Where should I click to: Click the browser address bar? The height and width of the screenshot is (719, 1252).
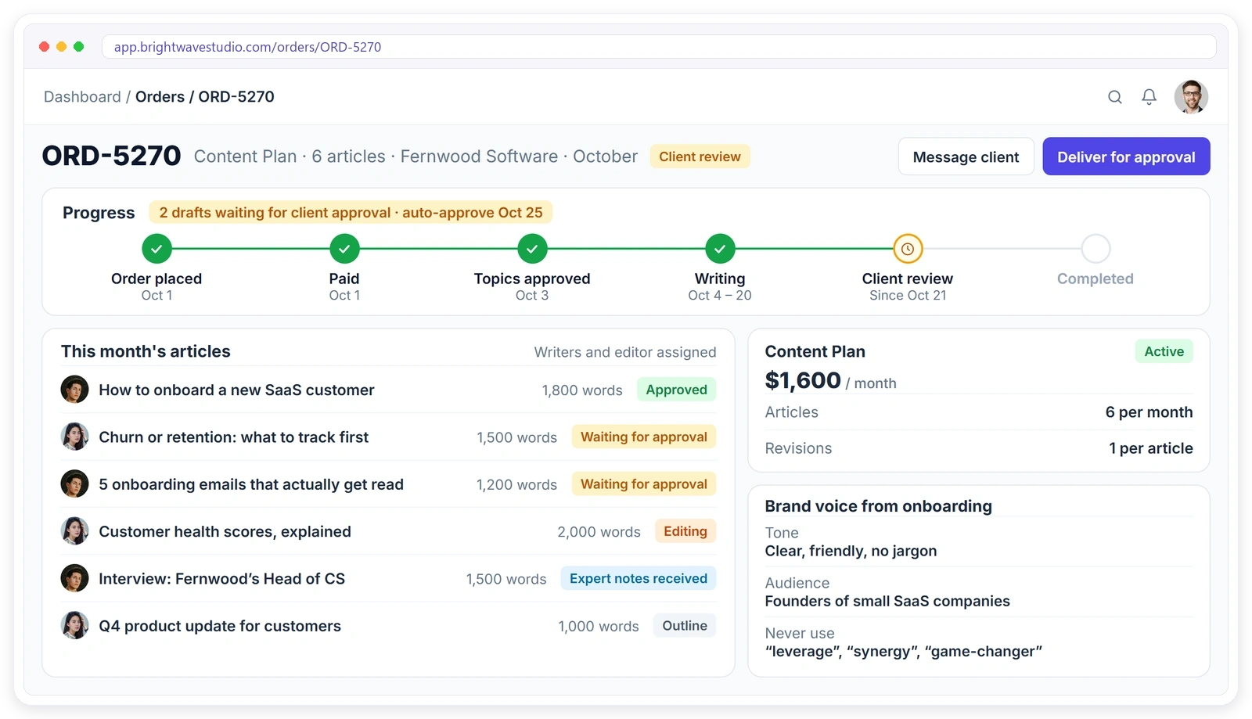659,47
